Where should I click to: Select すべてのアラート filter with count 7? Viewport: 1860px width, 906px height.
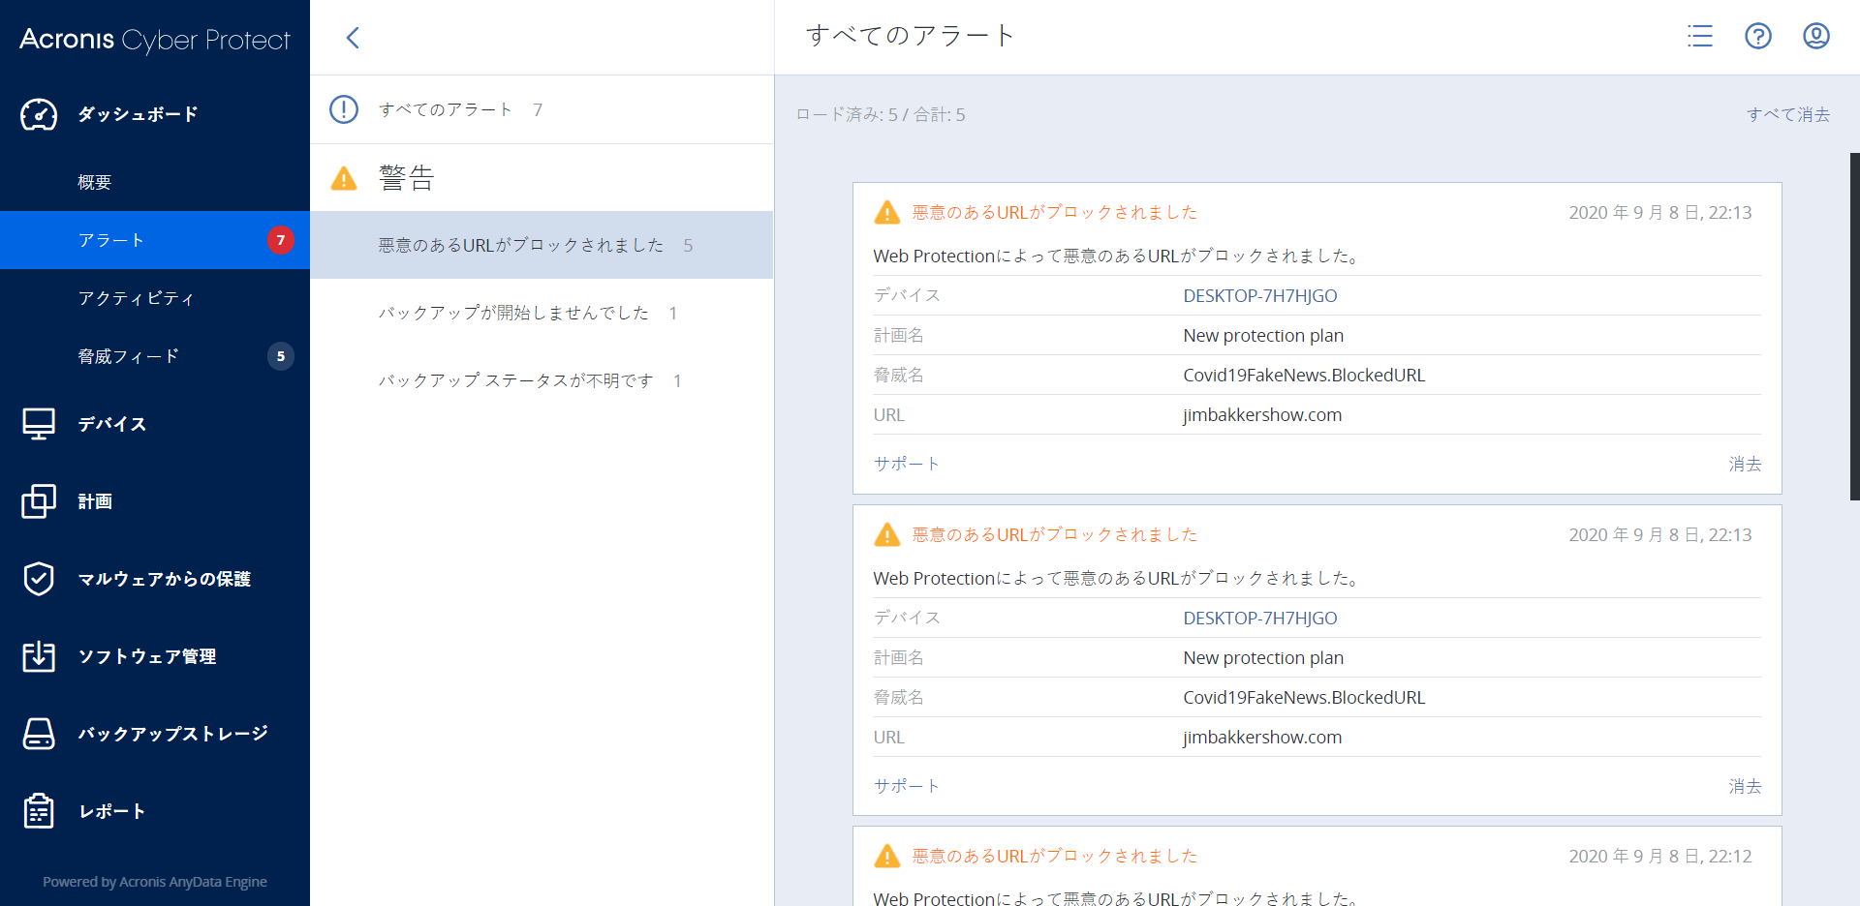[446, 109]
